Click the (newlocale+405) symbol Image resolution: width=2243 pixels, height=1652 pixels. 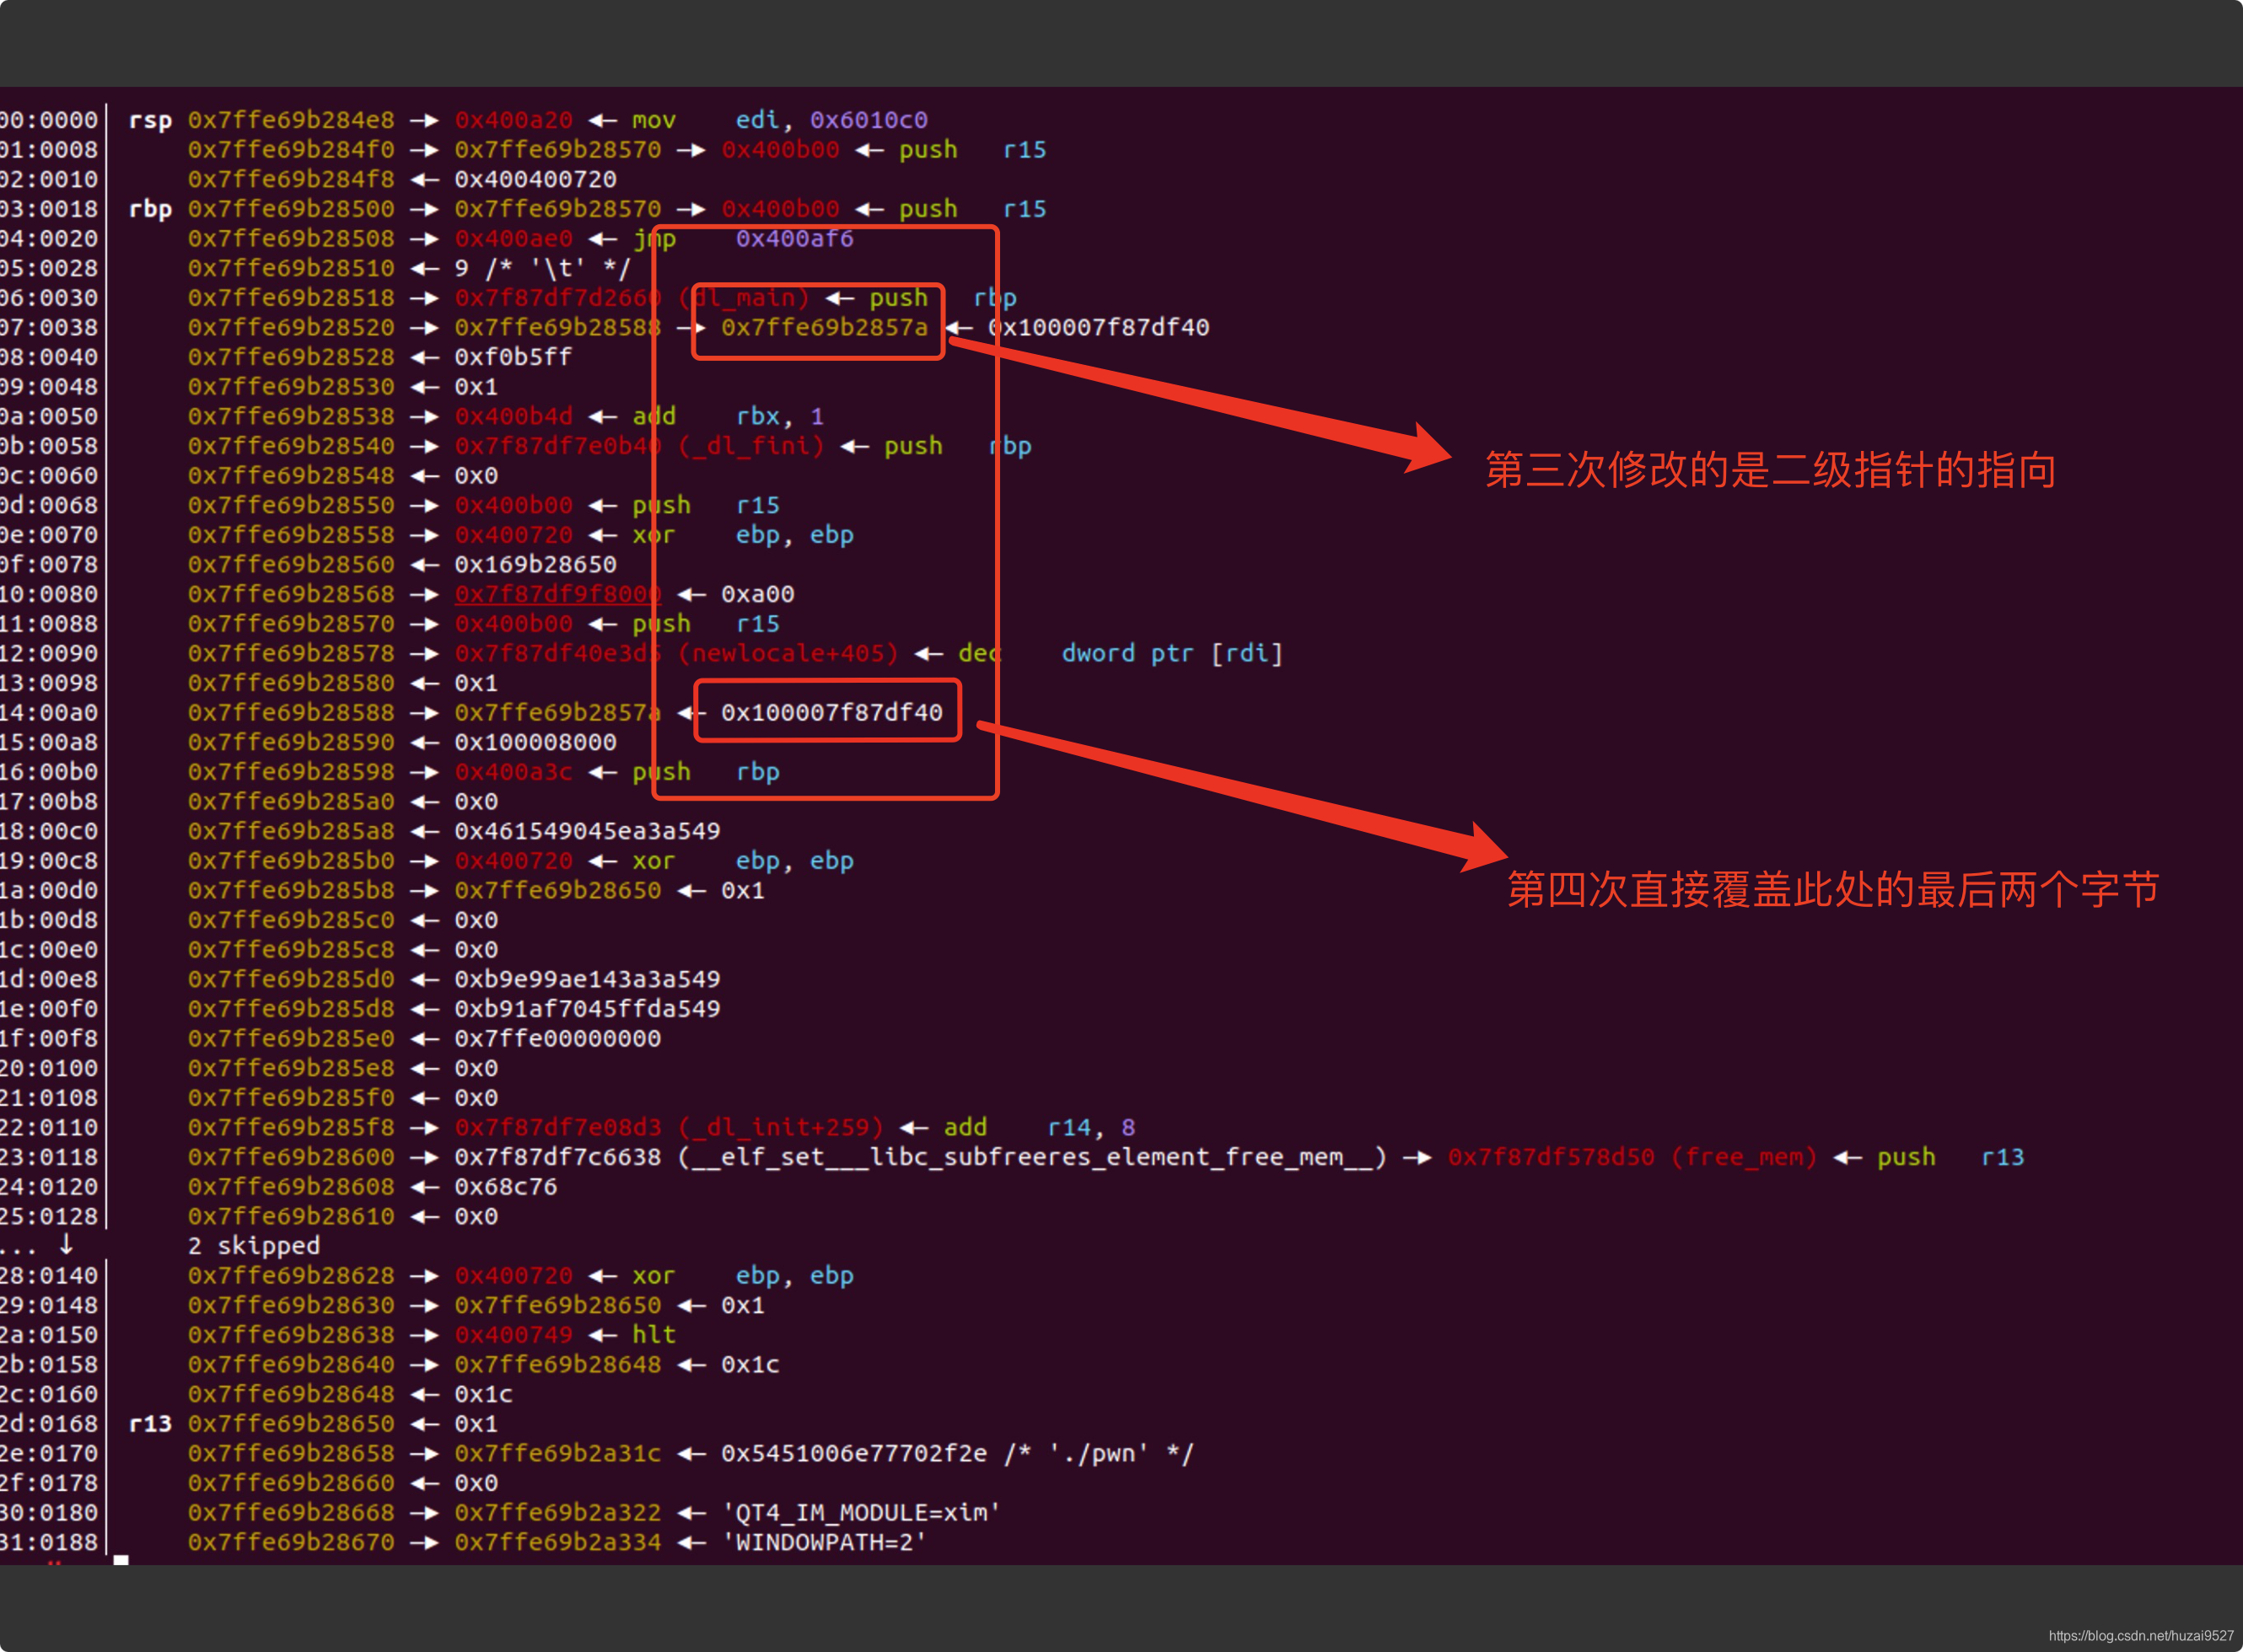788,653
